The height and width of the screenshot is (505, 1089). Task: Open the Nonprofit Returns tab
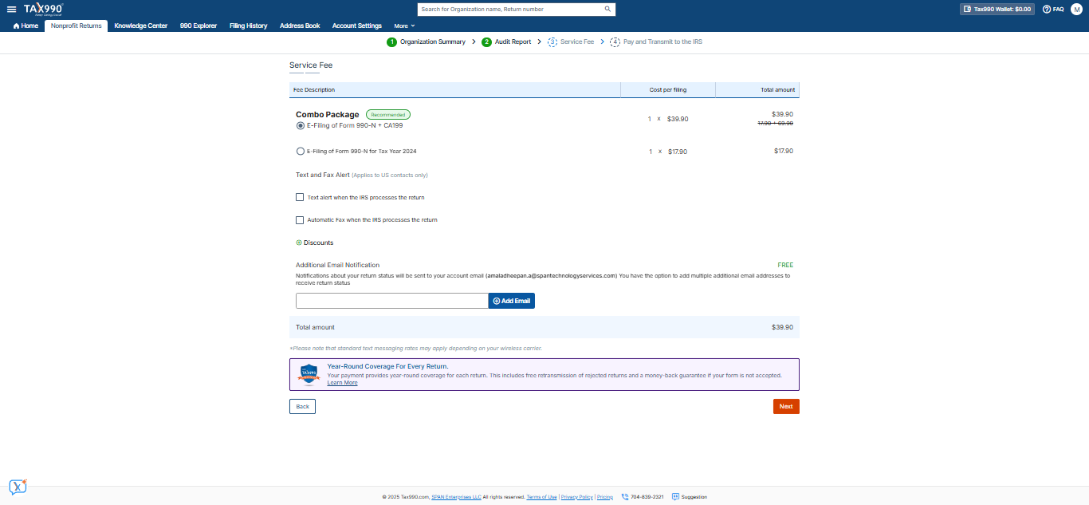77,26
